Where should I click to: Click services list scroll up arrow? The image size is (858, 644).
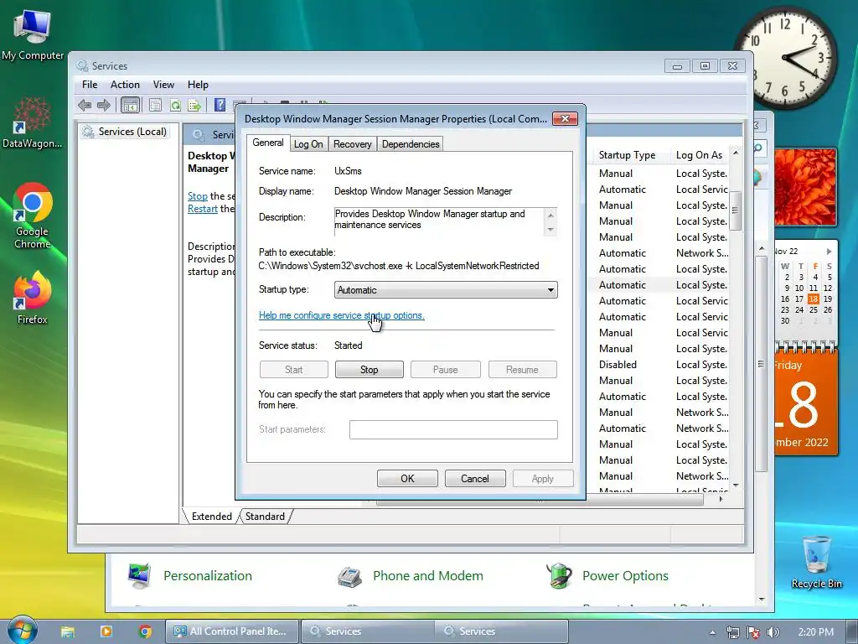(x=736, y=153)
